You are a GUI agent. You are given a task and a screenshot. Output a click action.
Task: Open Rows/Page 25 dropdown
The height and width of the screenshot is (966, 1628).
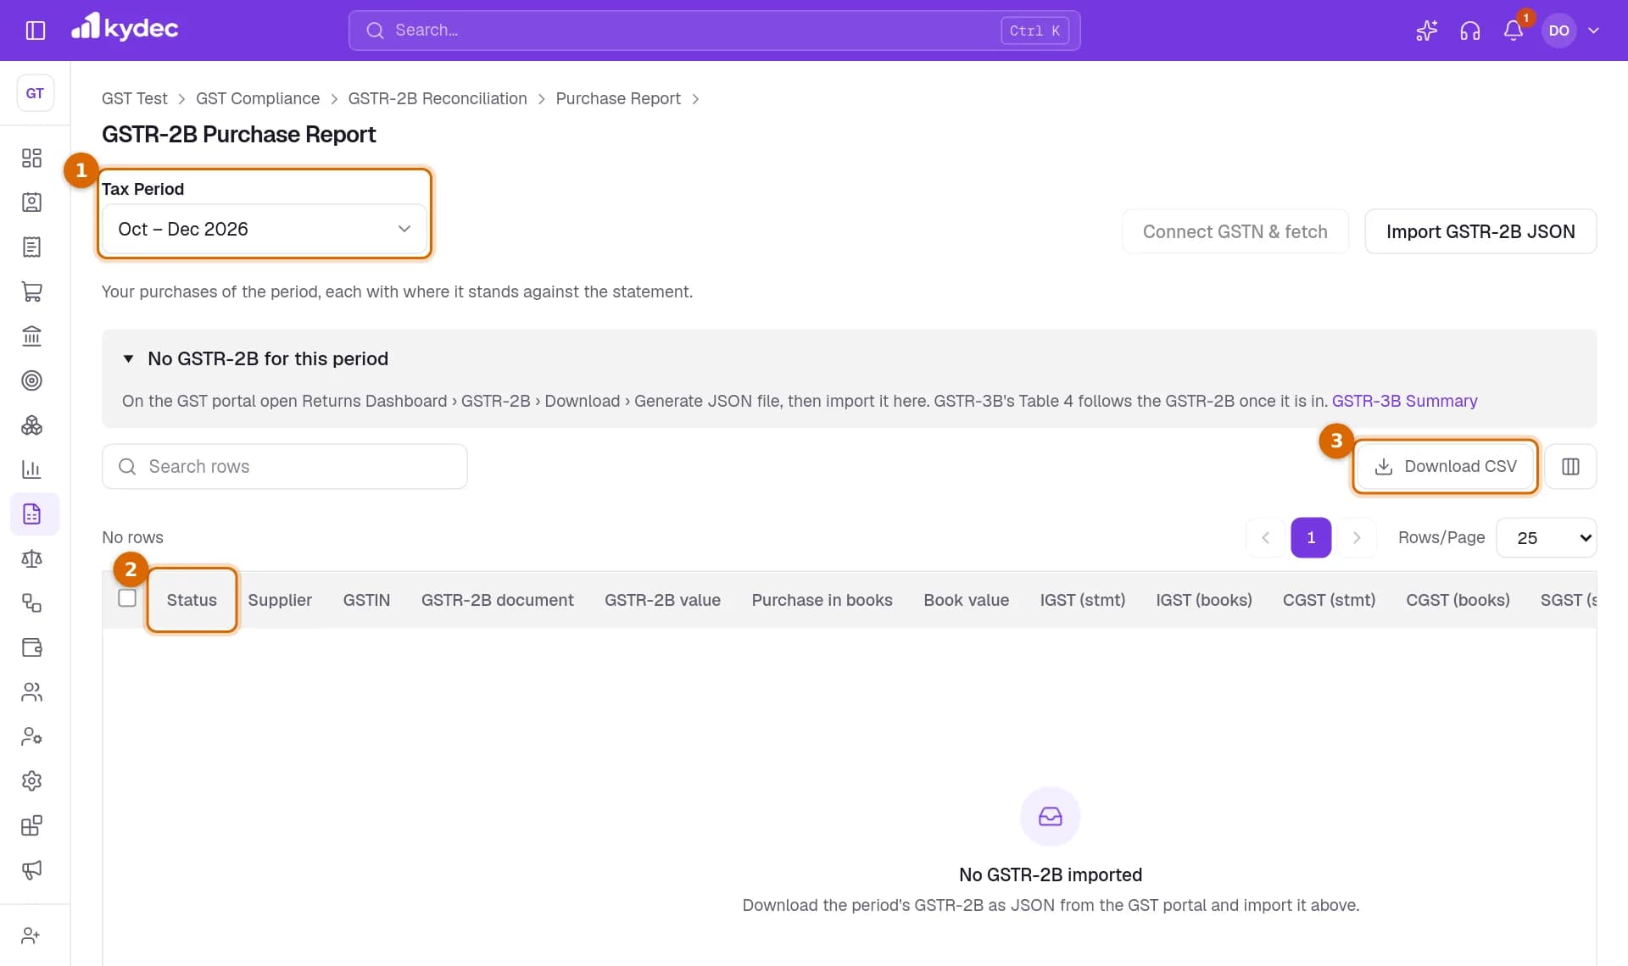1547,538
